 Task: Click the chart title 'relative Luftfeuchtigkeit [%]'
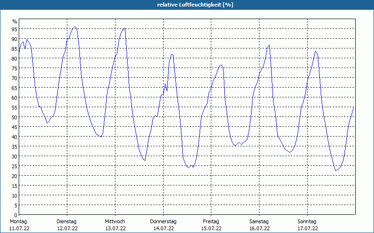[x=195, y=5]
